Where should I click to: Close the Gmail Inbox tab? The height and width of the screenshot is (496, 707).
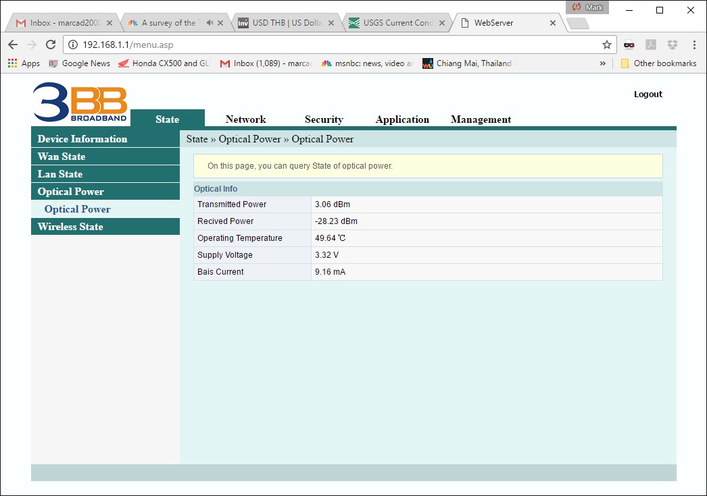[x=109, y=23]
